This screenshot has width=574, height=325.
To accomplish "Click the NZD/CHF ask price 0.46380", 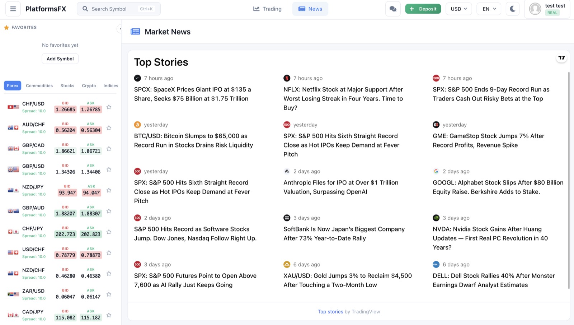I will [x=91, y=276].
